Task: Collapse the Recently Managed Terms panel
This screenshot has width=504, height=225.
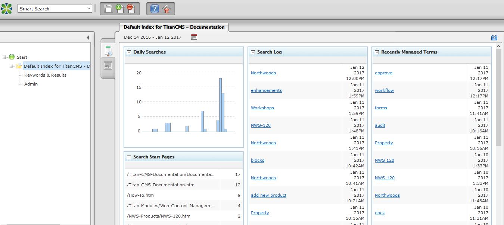Action: [x=377, y=52]
